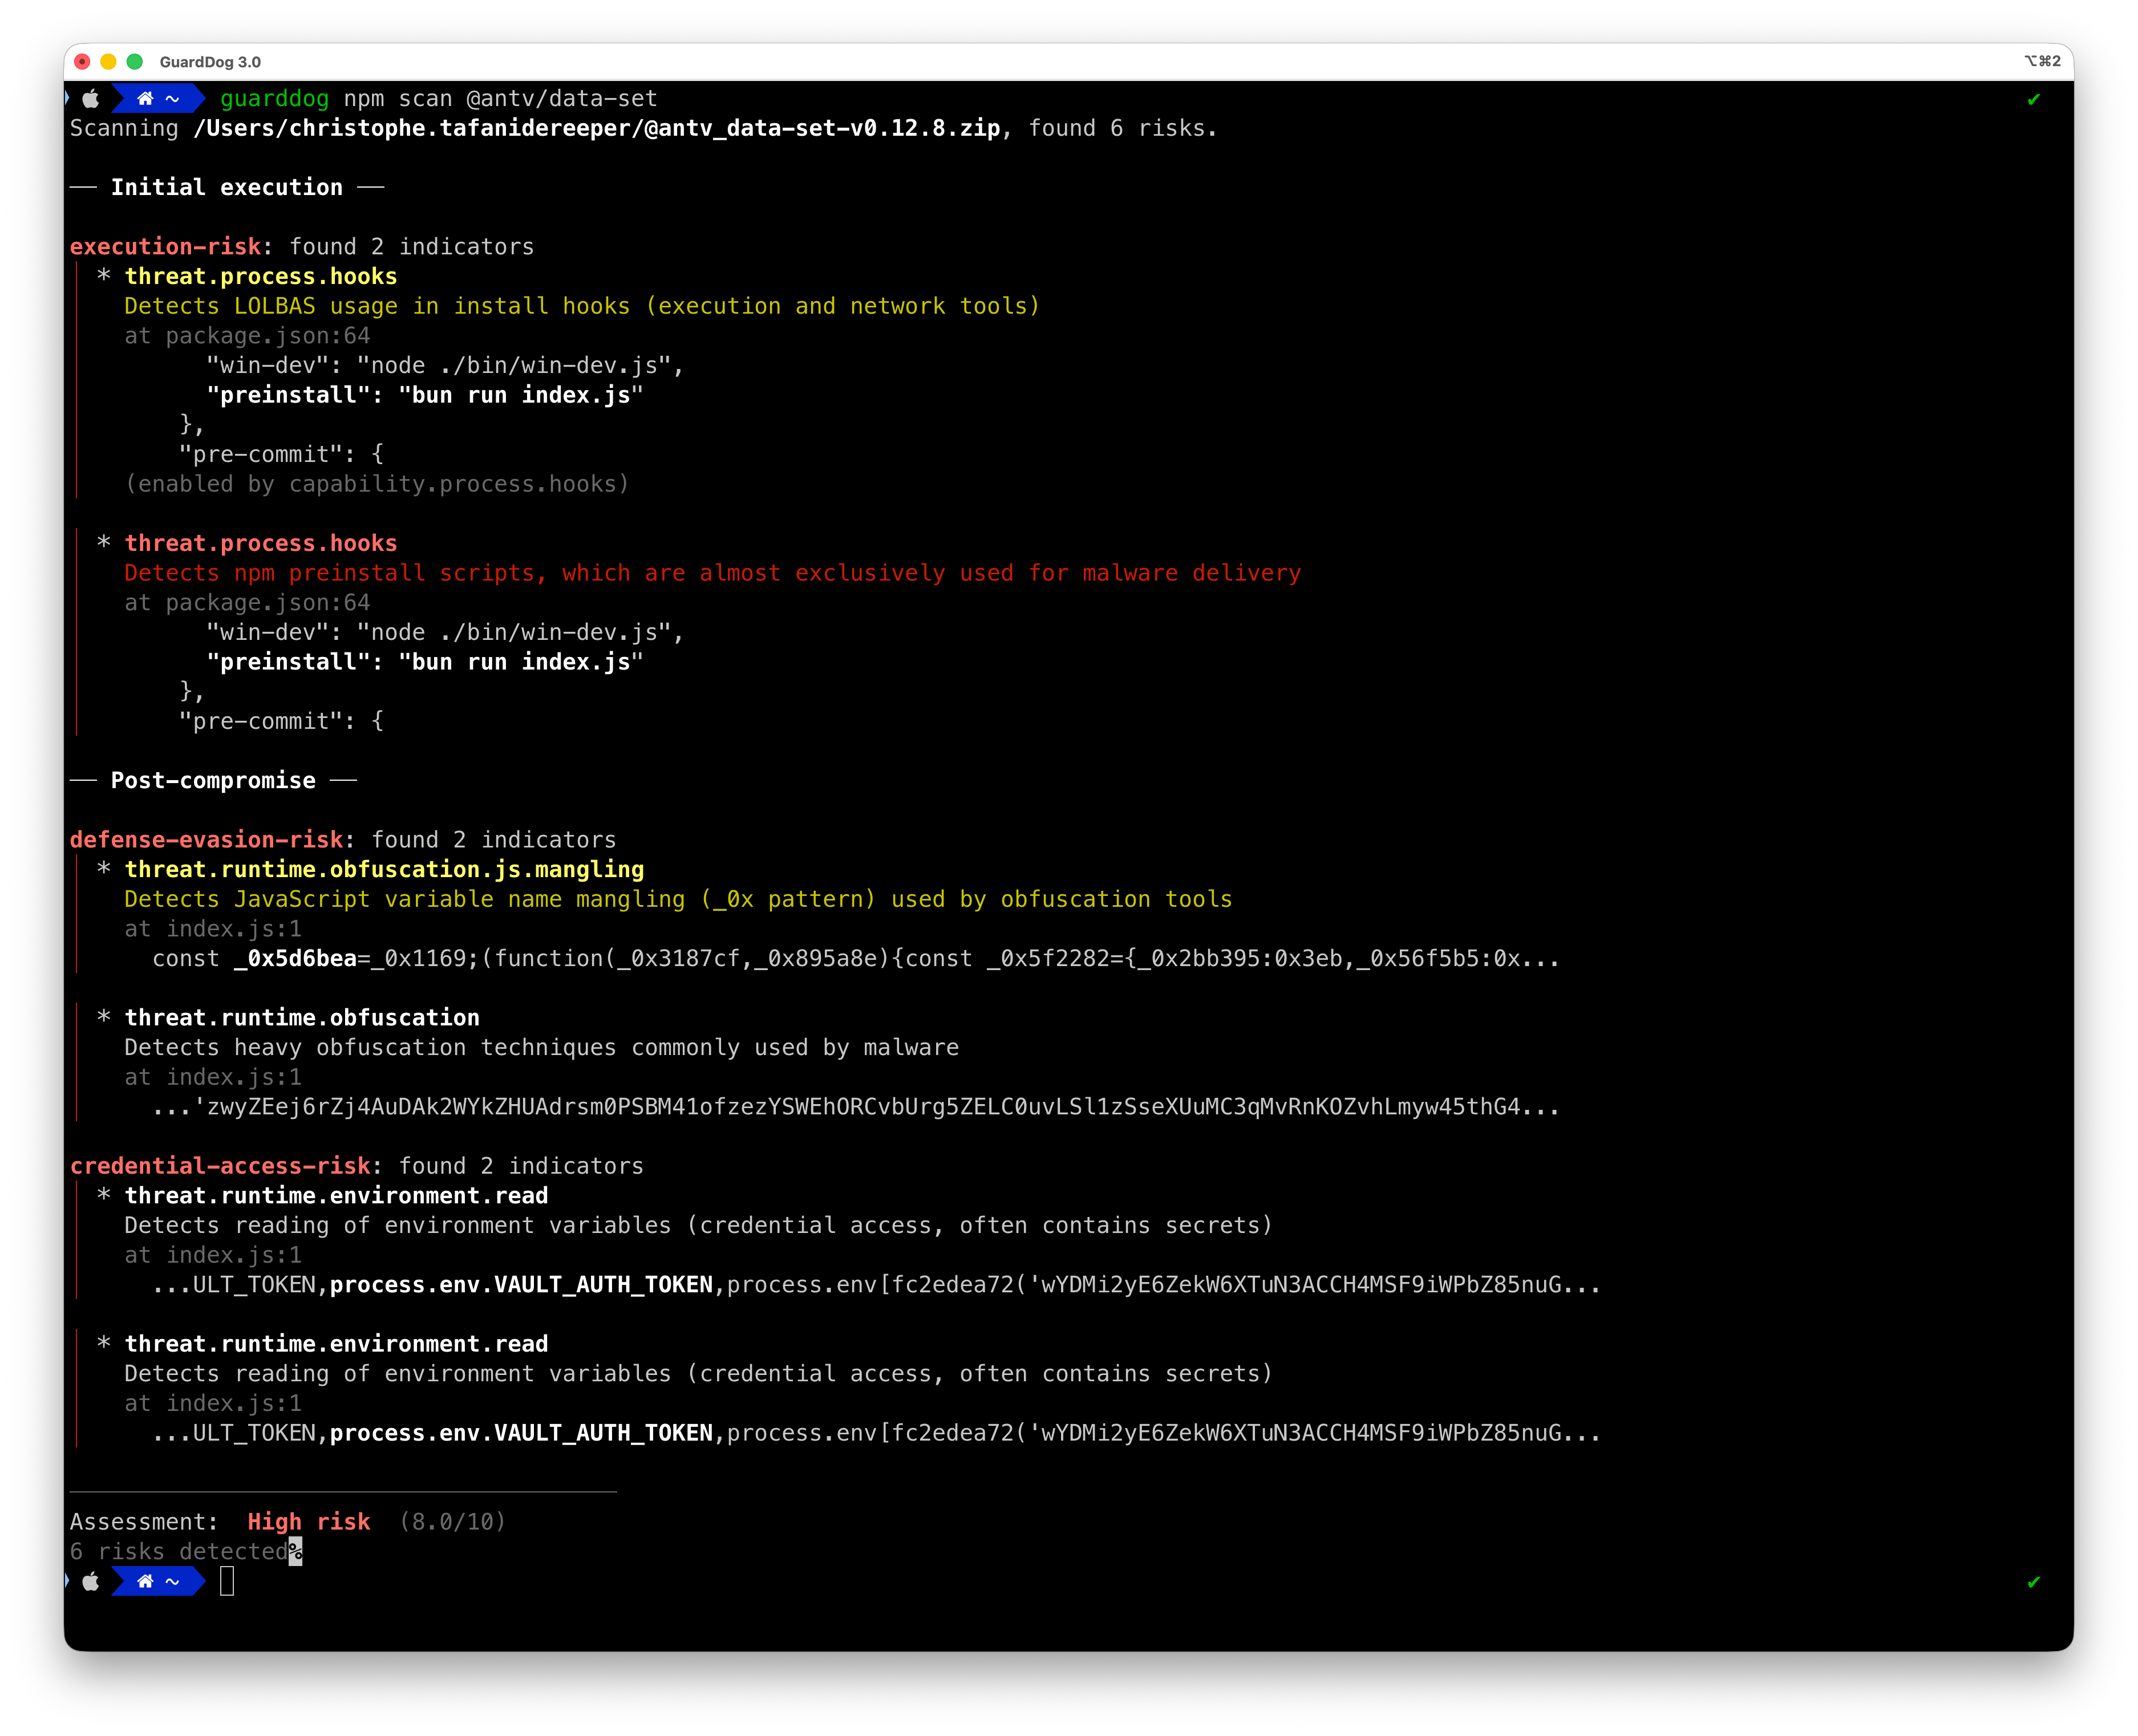This screenshot has height=1736, width=2138.
Task: Click the white 'threat.runtime.obfuscation' indicator
Action: pos(302,1017)
